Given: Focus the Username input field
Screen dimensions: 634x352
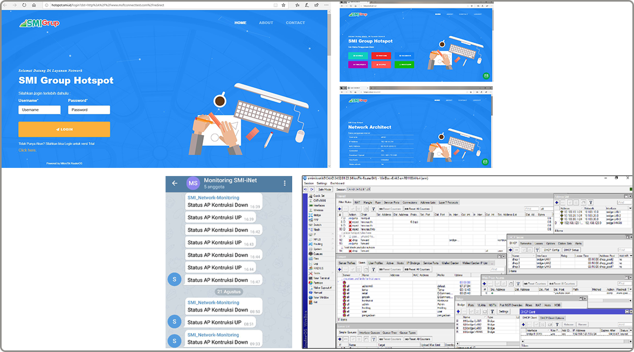Looking at the screenshot, I should 39,110.
